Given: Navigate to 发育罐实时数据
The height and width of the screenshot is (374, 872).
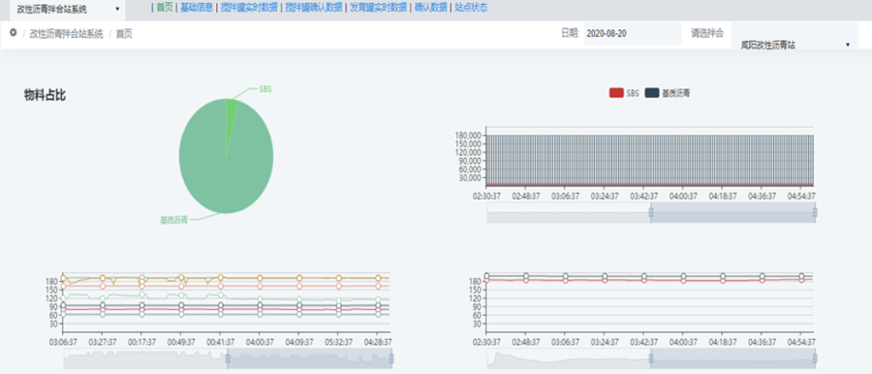Looking at the screenshot, I should click(378, 7).
